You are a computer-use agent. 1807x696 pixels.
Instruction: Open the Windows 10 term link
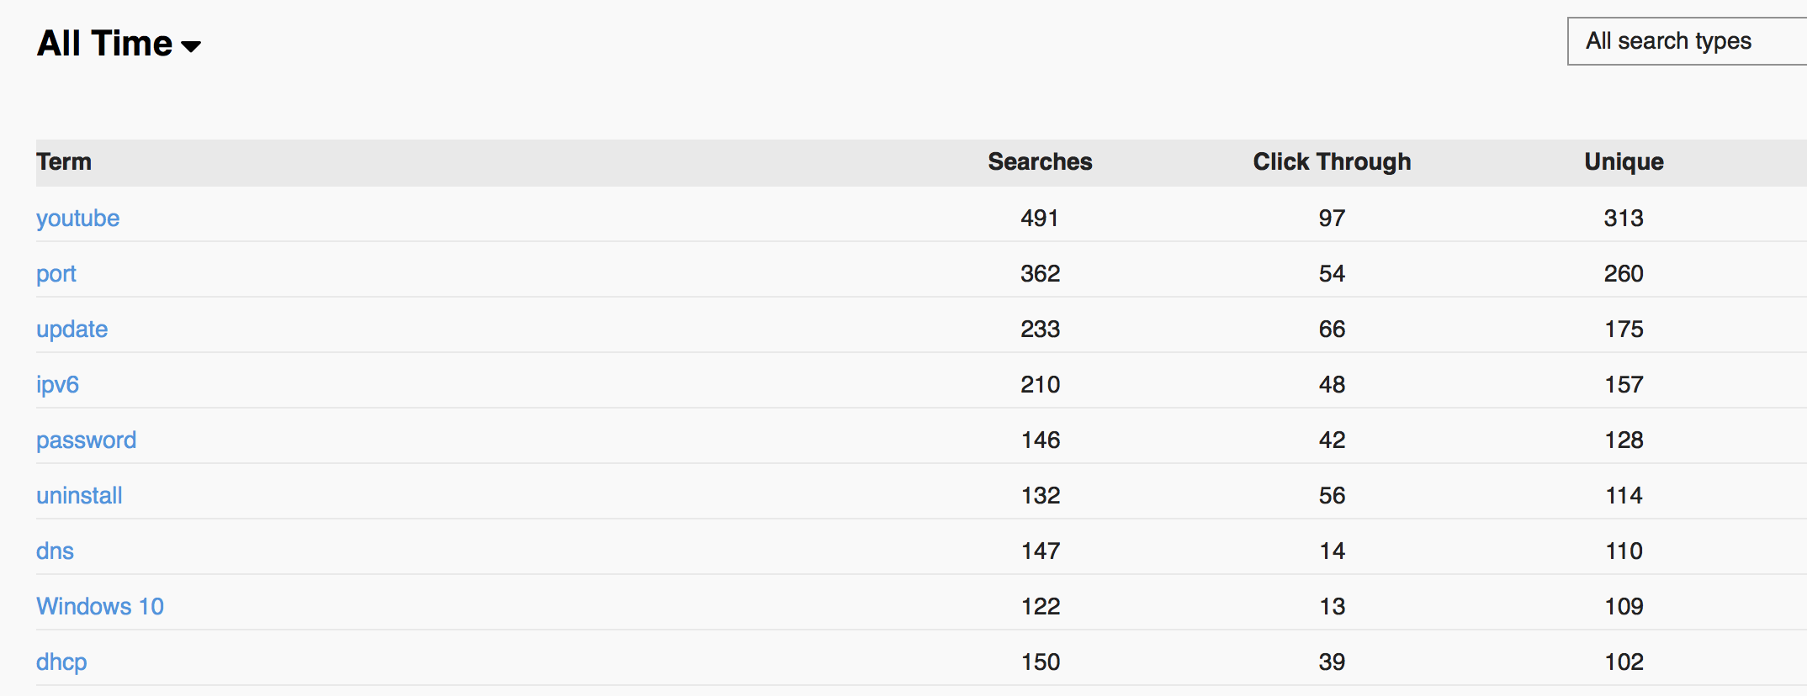point(100,606)
